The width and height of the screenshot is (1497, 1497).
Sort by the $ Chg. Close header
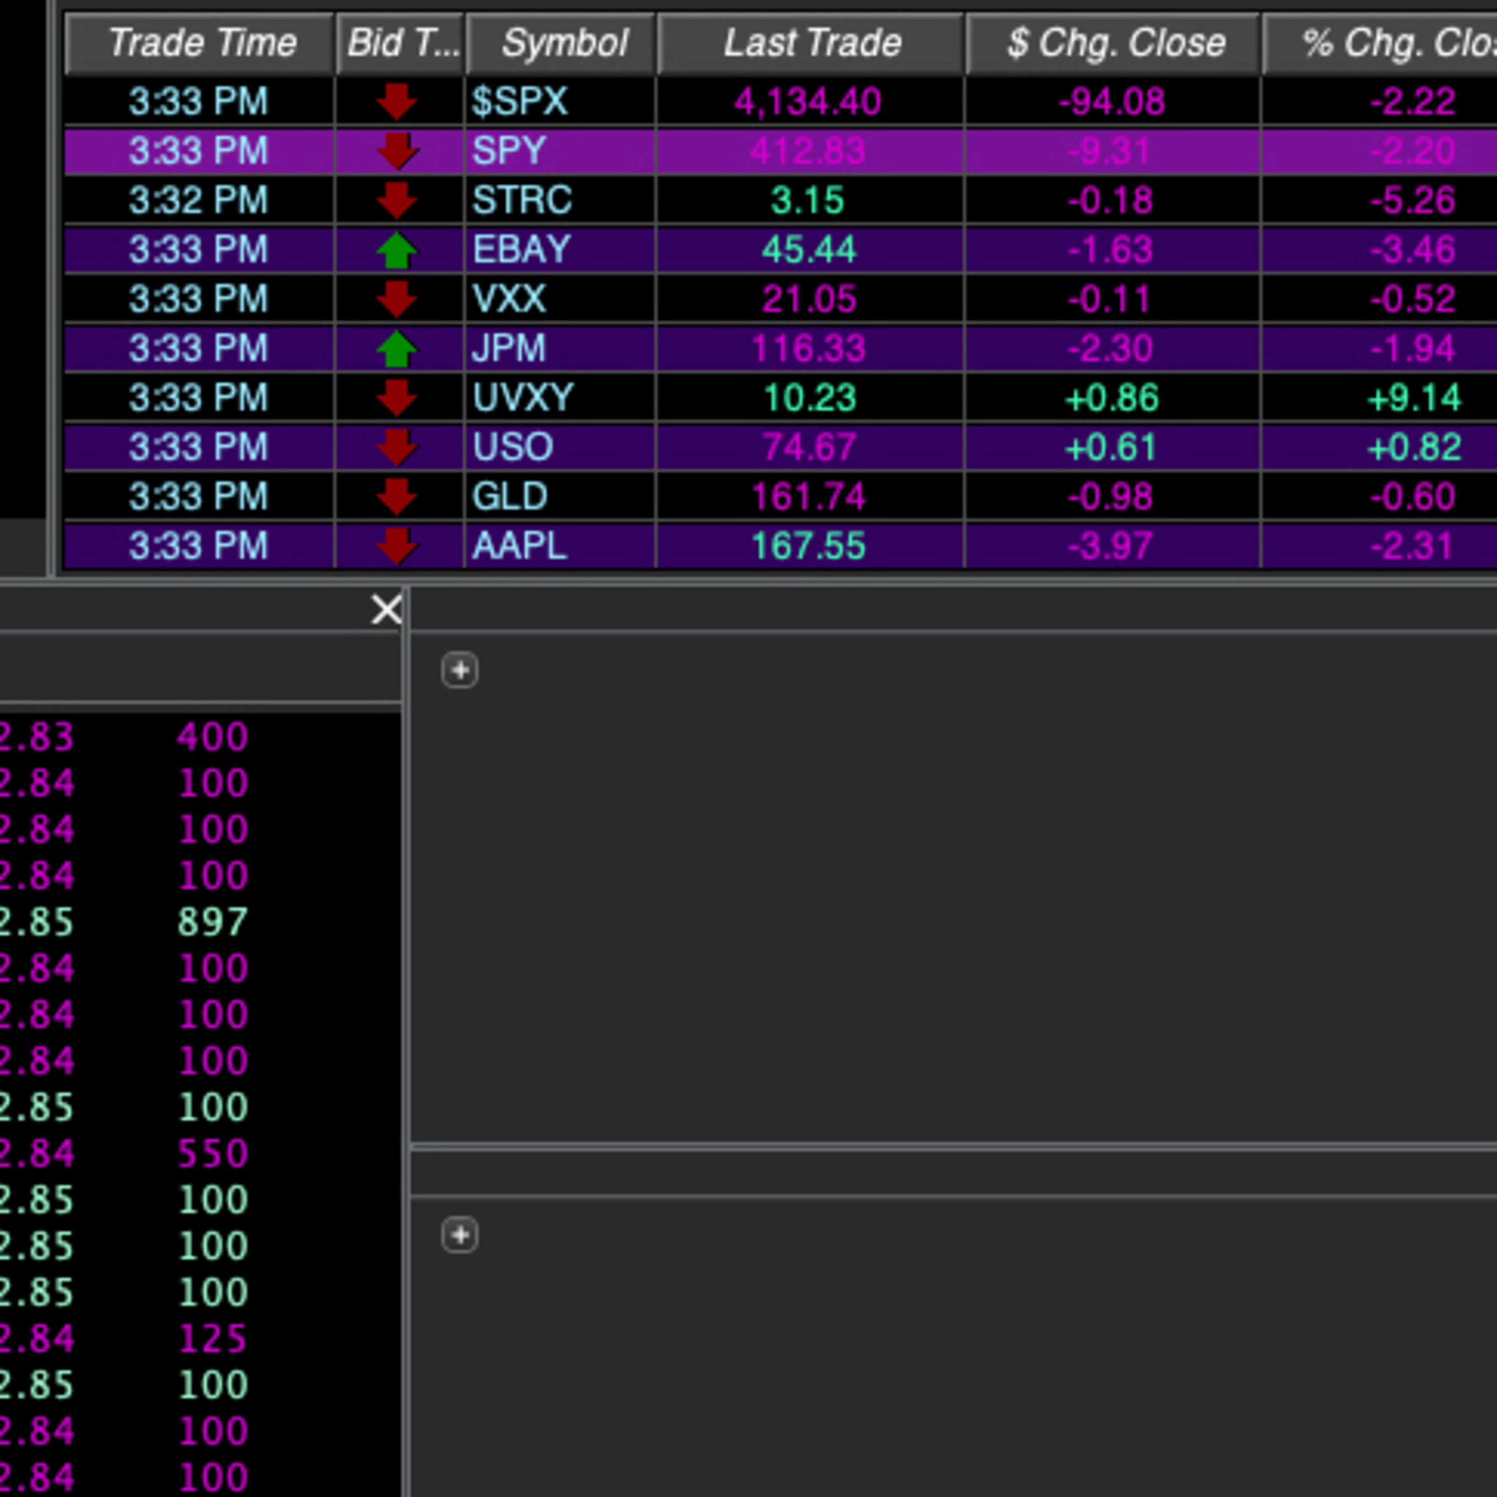point(1113,43)
